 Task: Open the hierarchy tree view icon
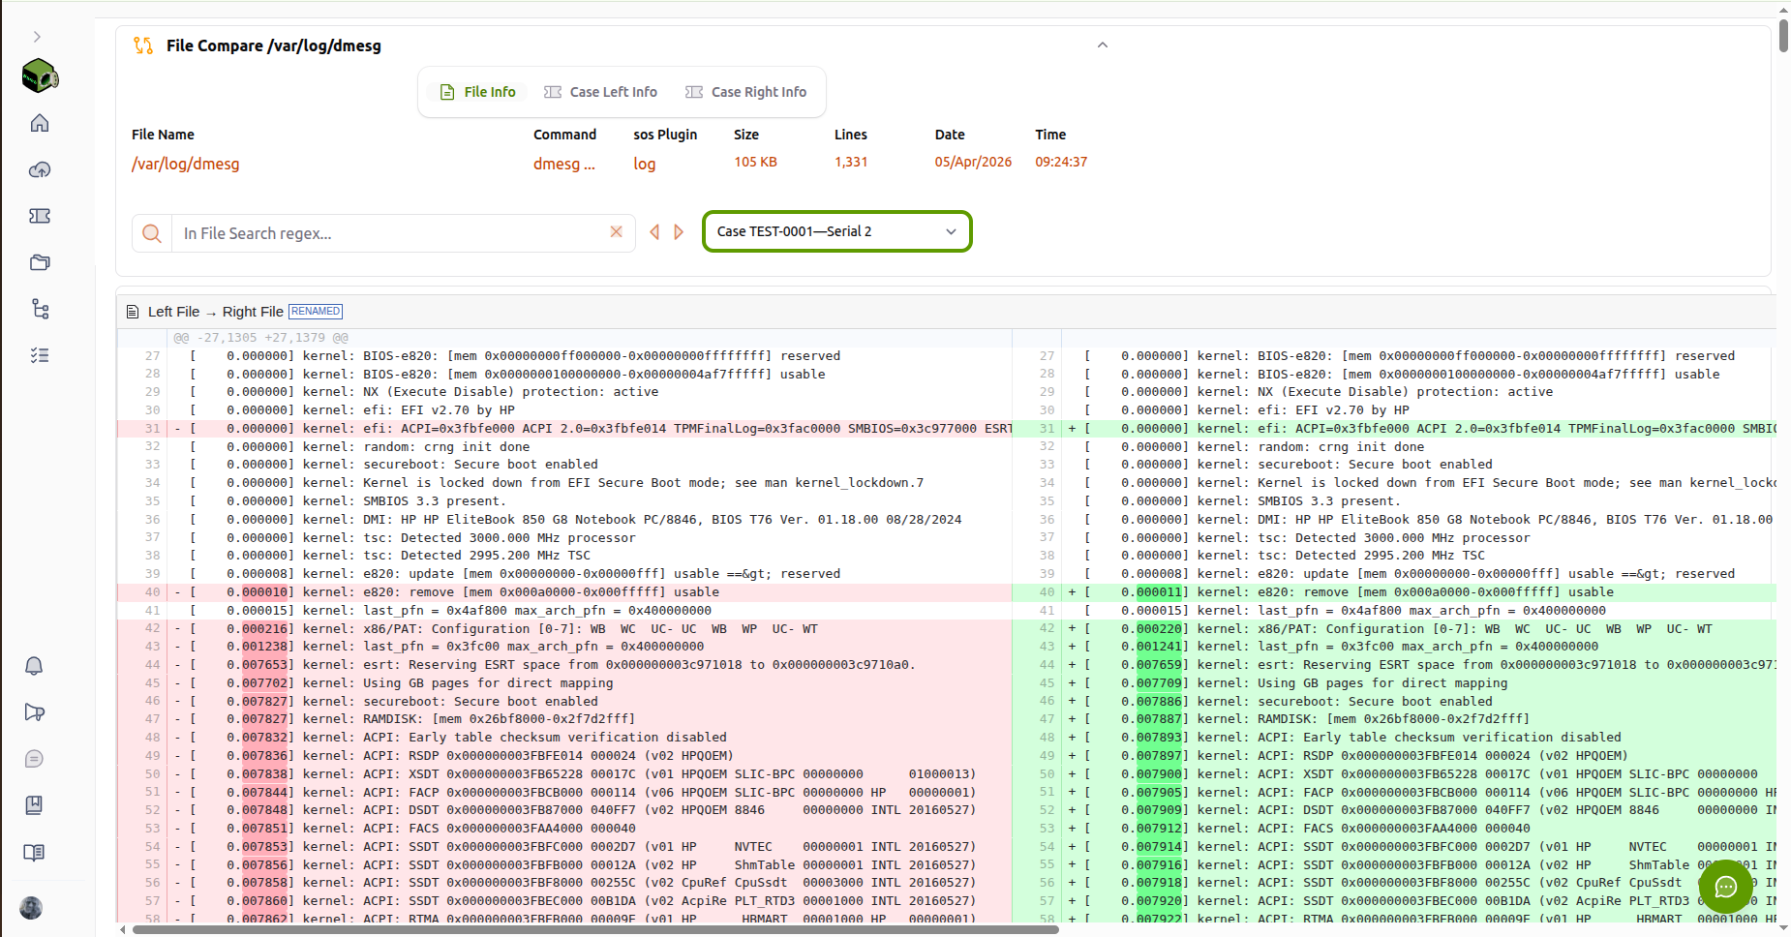pos(39,308)
